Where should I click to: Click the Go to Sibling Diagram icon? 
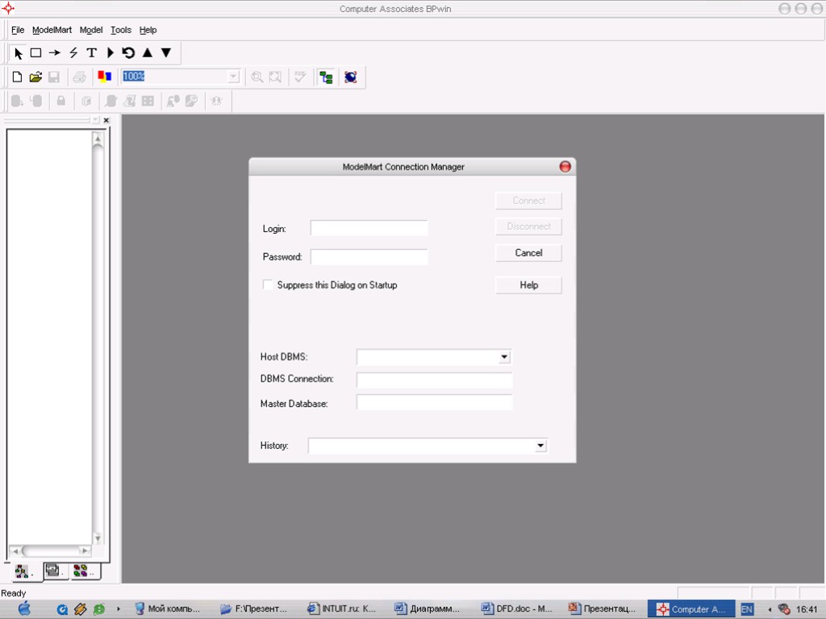[128, 52]
